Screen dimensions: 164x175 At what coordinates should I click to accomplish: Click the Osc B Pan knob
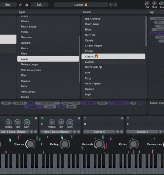17,122
